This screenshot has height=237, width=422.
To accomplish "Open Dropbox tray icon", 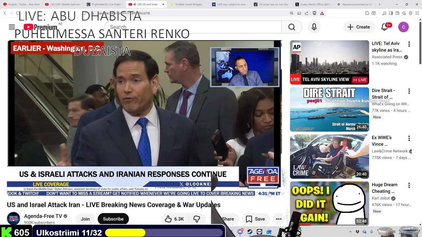I will point(357,232).
